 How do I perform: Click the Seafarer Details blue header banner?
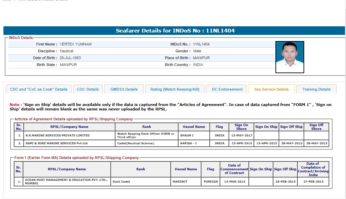tap(175, 31)
